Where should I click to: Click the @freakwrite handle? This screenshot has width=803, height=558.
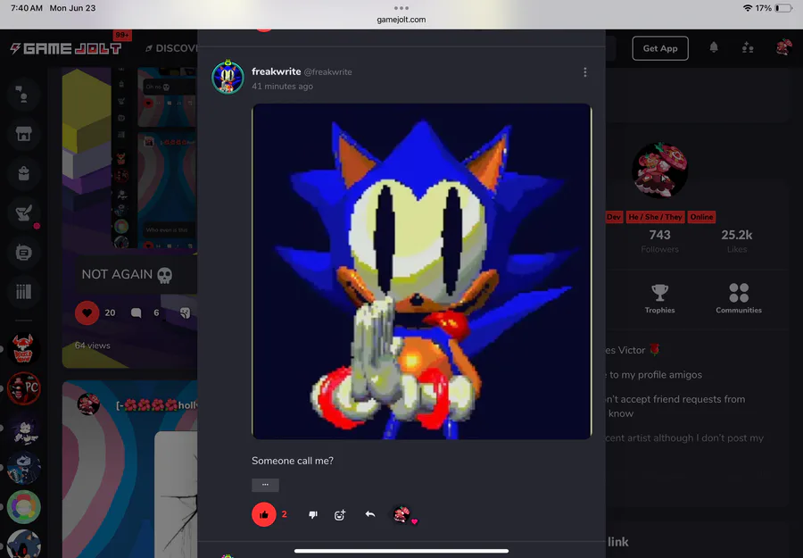(x=327, y=72)
